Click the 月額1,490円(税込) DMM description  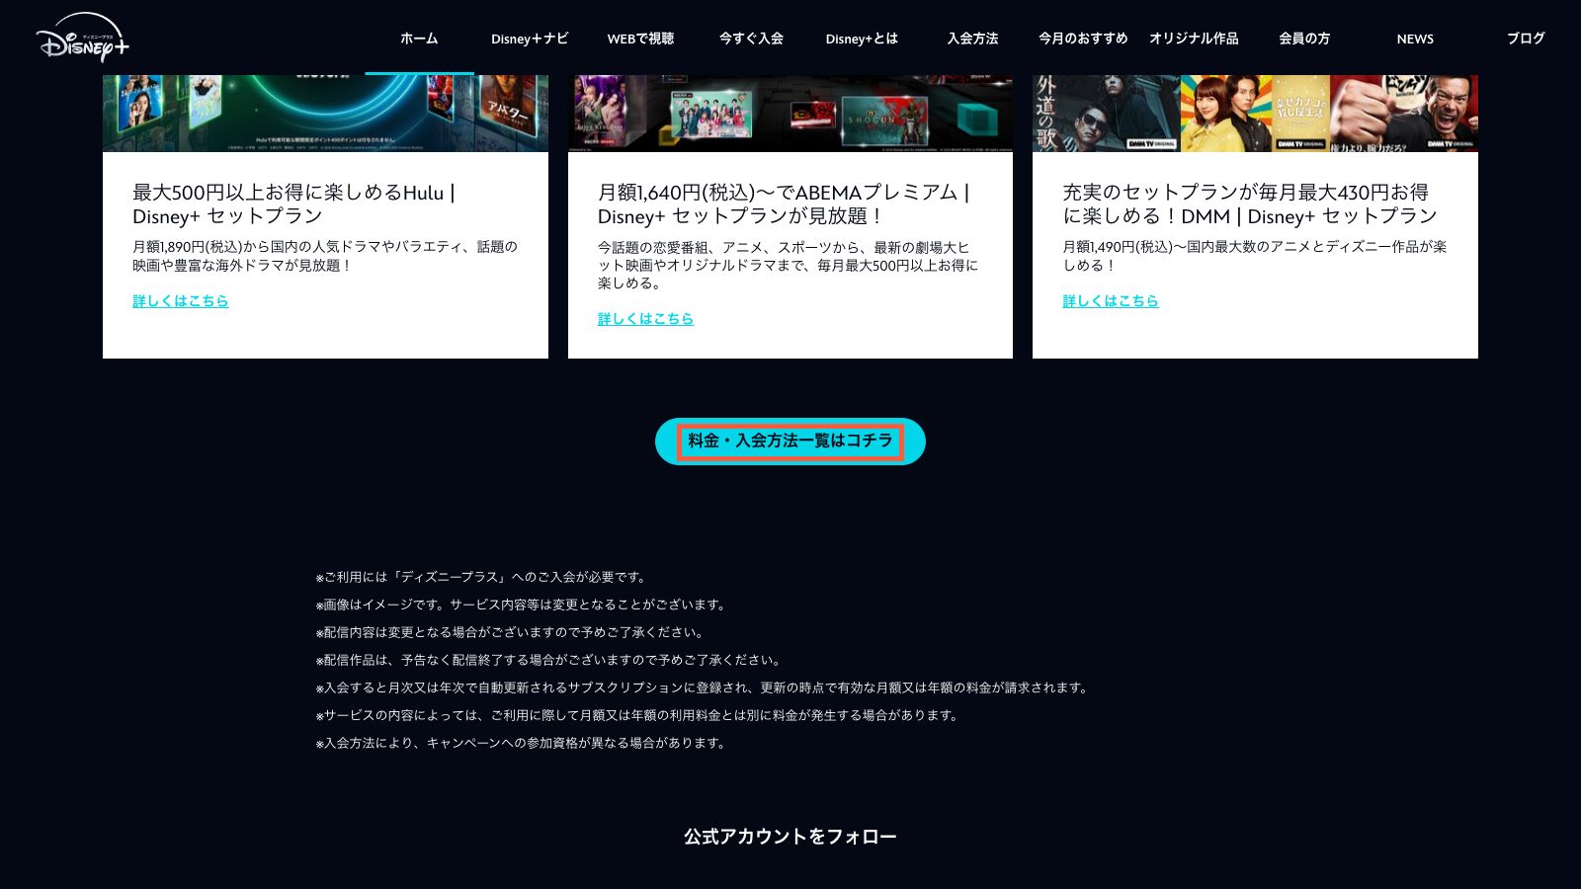pos(1255,256)
